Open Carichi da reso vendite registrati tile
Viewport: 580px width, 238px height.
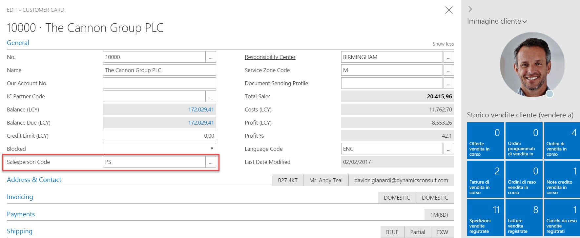pos(562,218)
